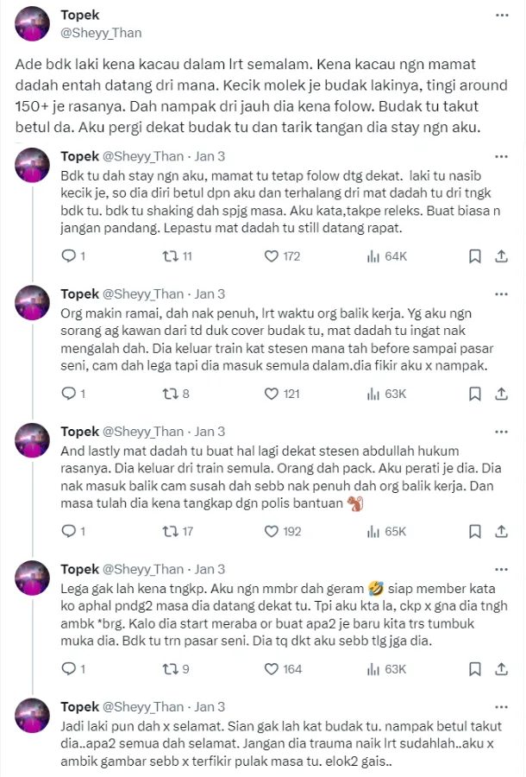Like the tweet with 121 likes
This screenshot has height=777, width=526.
point(271,394)
